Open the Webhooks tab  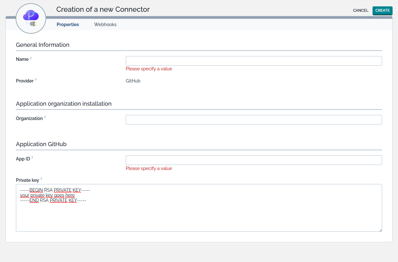[105, 25]
